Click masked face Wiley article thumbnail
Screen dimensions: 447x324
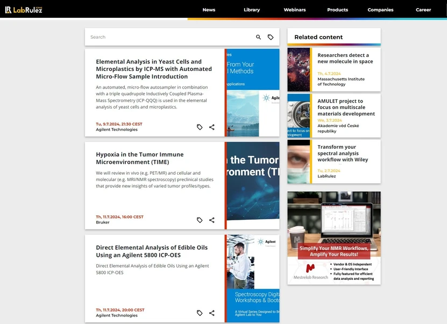299,161
